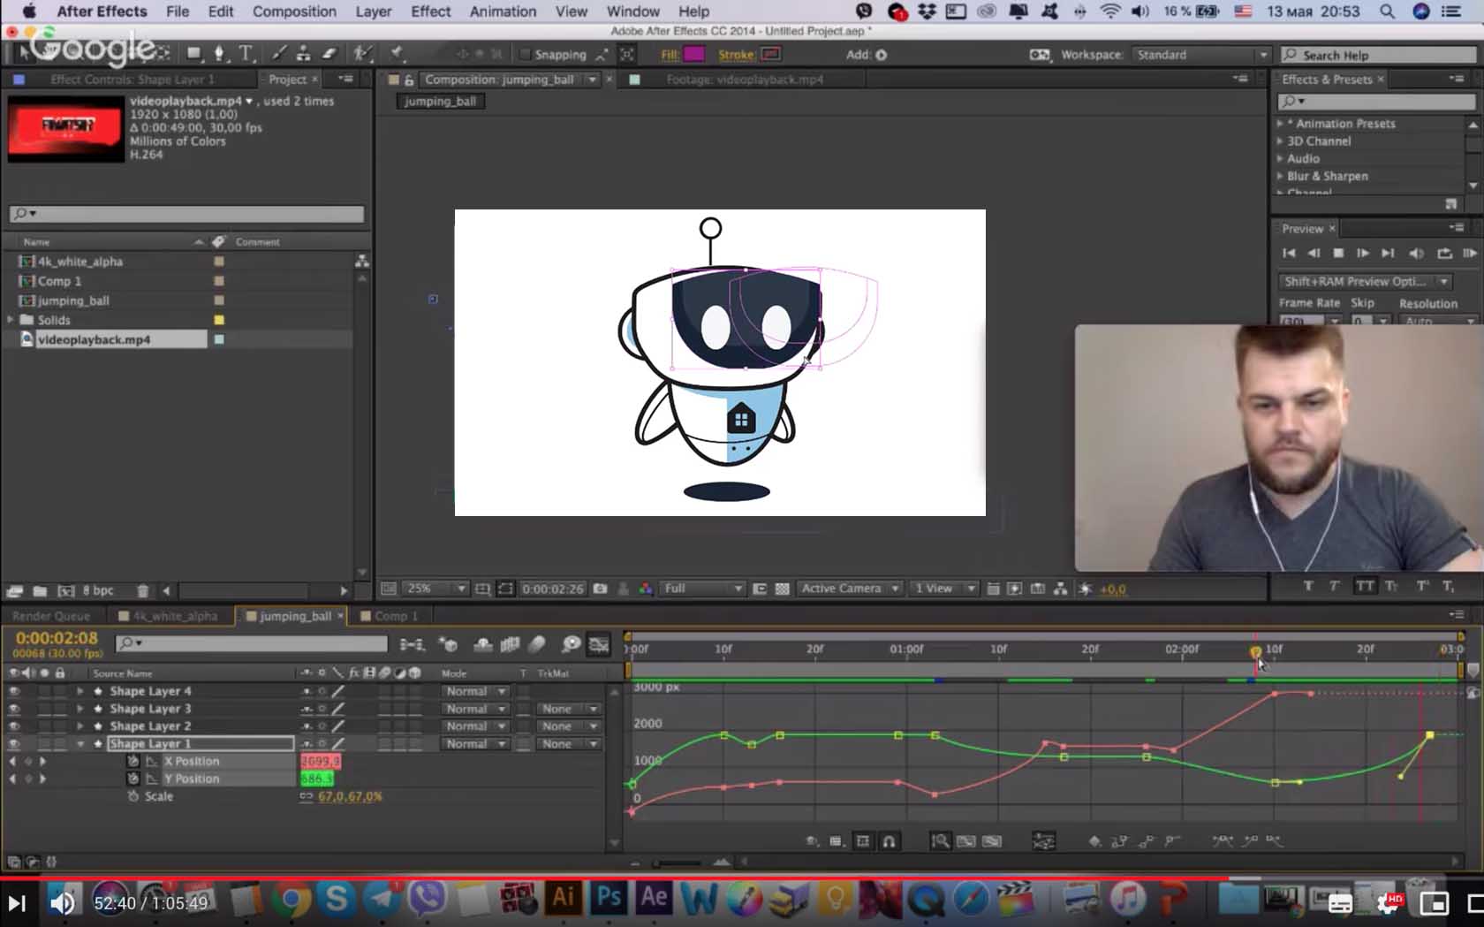This screenshot has height=927, width=1484.
Task: Click the Snap magnet icon in graph editor
Action: tap(890, 841)
